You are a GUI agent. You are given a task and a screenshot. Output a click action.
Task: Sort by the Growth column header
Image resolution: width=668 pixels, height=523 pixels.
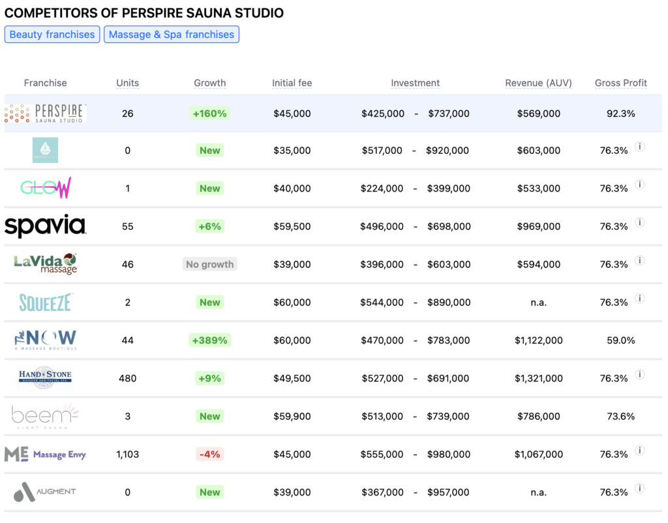pos(209,83)
